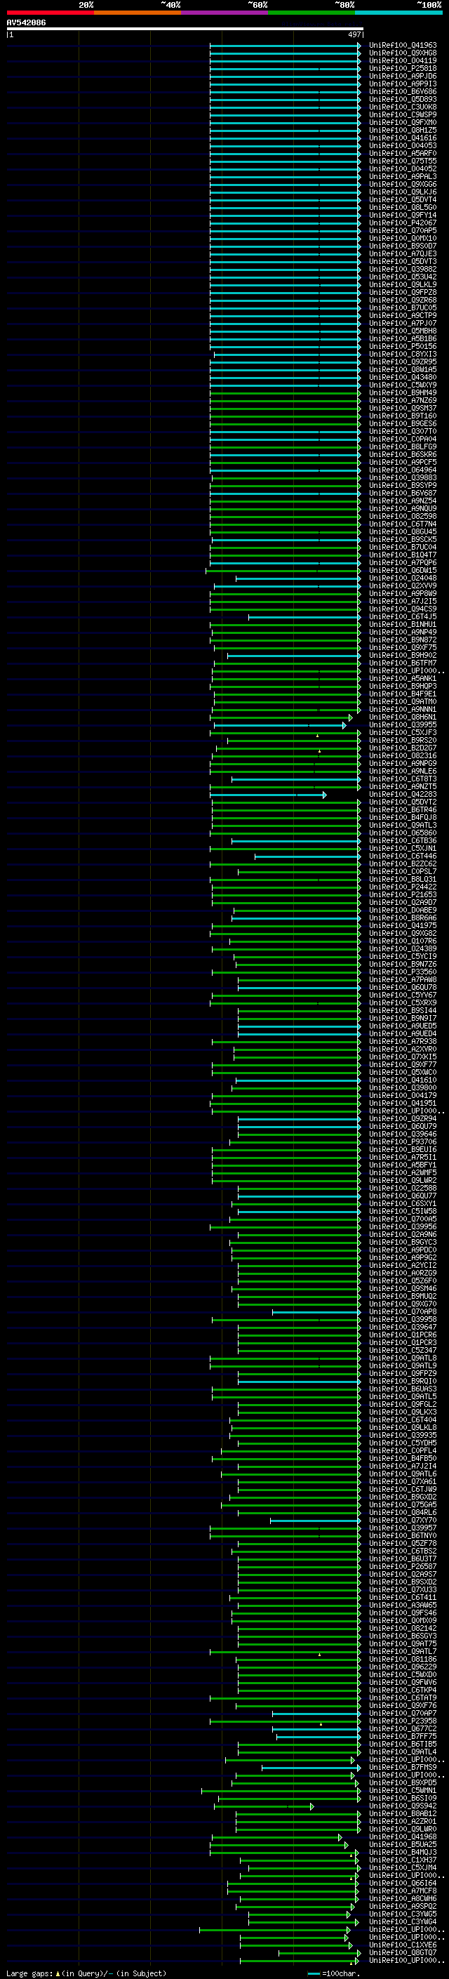The image size is (449, 1979).
Task: Click the hit label UniRef100_Q66I64
Action: tap(403, 1884)
